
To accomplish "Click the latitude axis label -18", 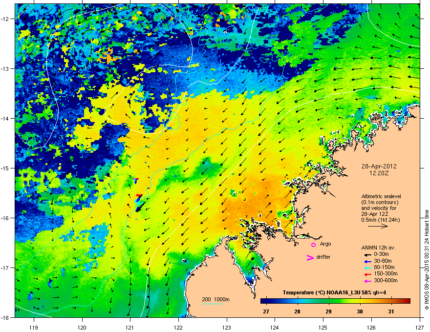I will click(x=6, y=317).
